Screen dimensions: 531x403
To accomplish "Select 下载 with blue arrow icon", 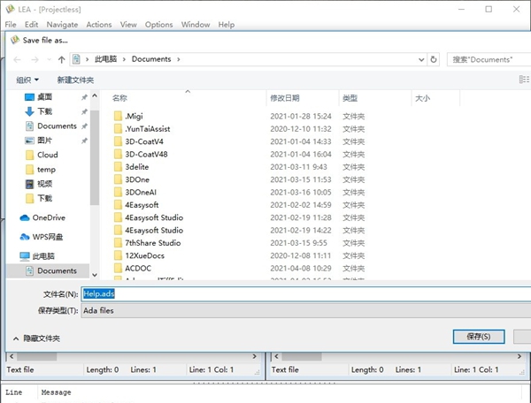I will (x=45, y=111).
